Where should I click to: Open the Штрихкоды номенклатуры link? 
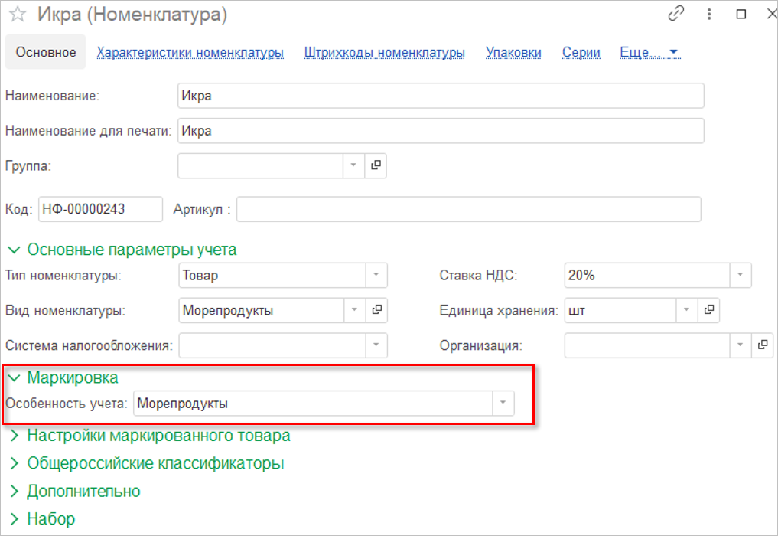pyautogui.click(x=384, y=52)
